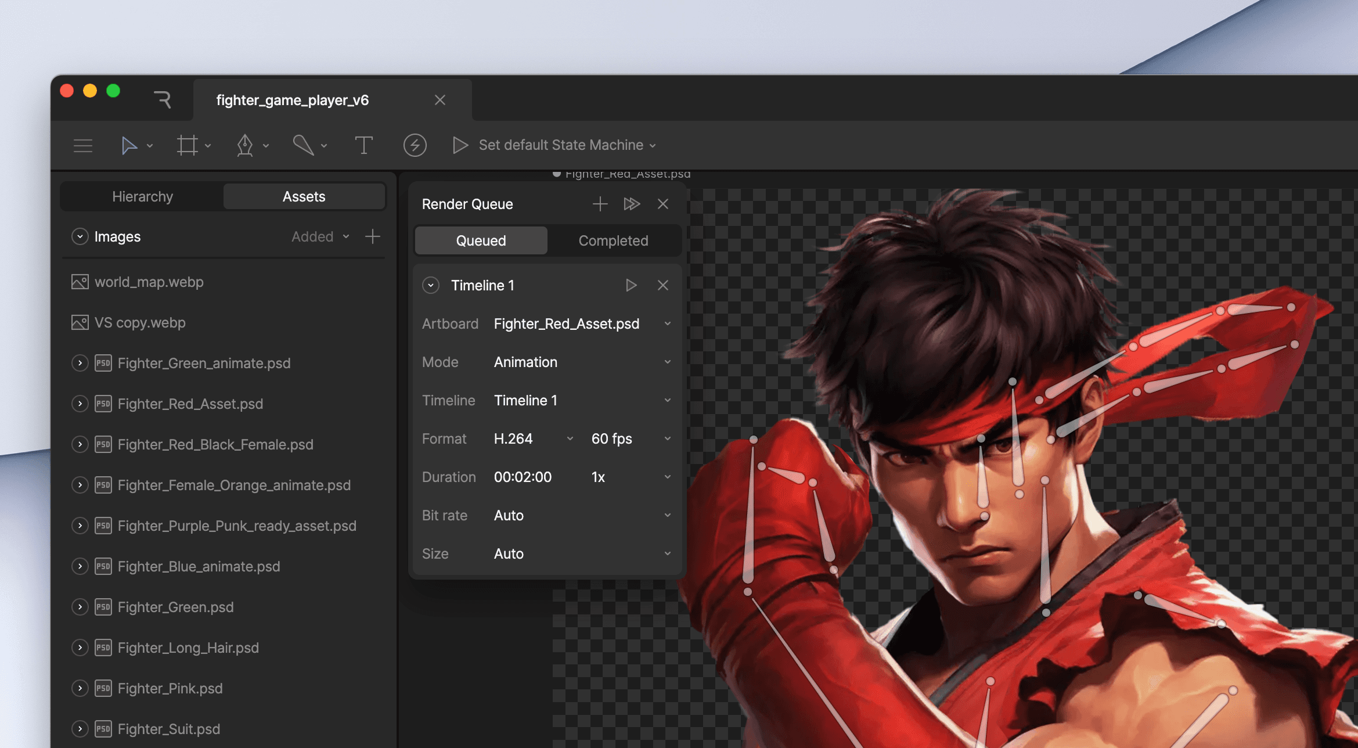This screenshot has width=1358, height=748.
Task: Open the hamburger menu in toolbar
Action: [x=83, y=145]
